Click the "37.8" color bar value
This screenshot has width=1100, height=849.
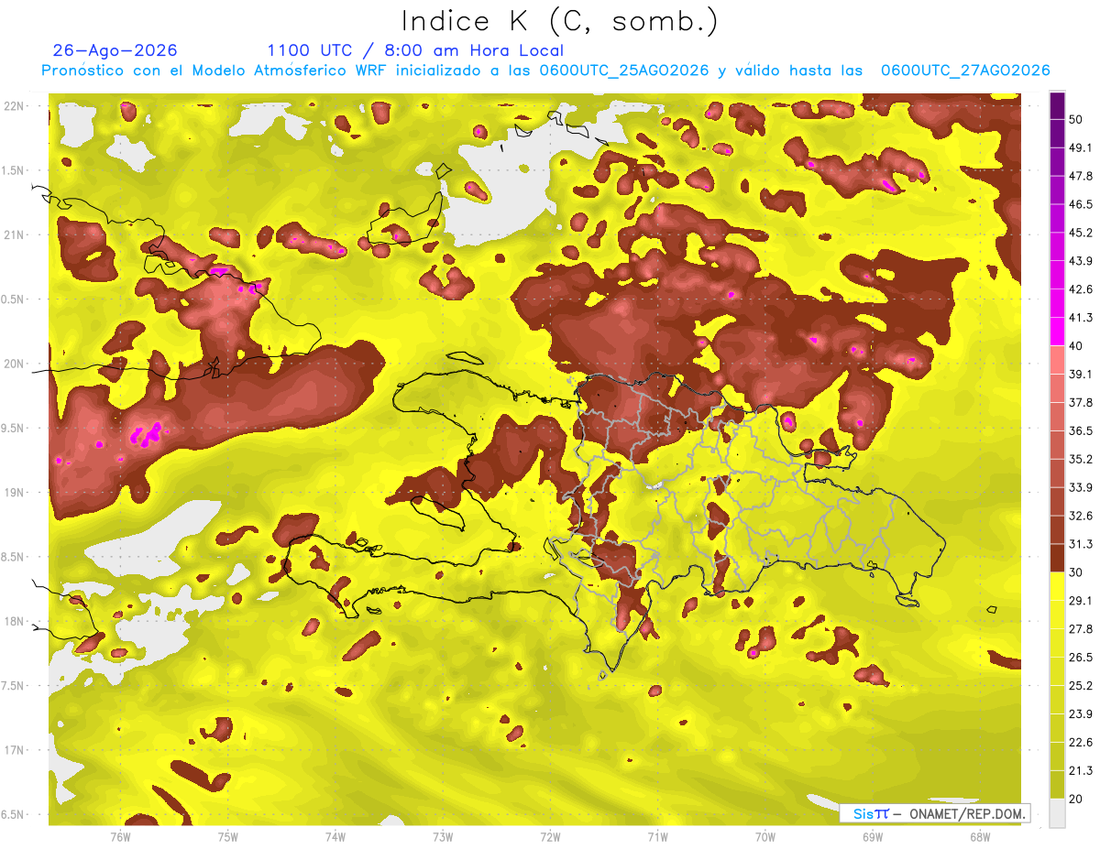point(1081,402)
